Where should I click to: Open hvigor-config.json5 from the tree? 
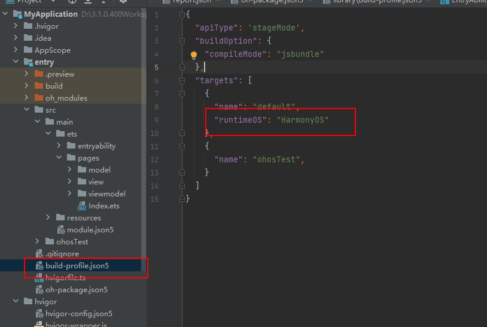click(79, 314)
